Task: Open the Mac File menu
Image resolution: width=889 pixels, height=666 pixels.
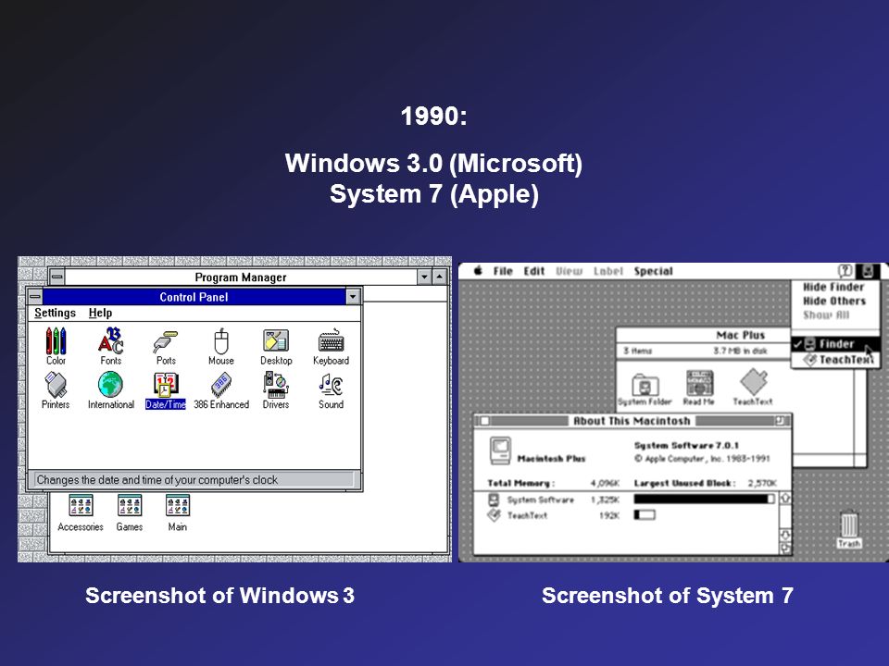Action: click(x=503, y=271)
